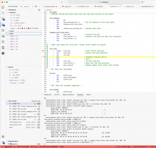Click the git blame entry in status bar
The height and width of the screenshot is (148, 156).
123,146
